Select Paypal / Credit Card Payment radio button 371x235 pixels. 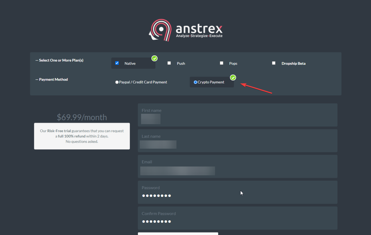117,82
